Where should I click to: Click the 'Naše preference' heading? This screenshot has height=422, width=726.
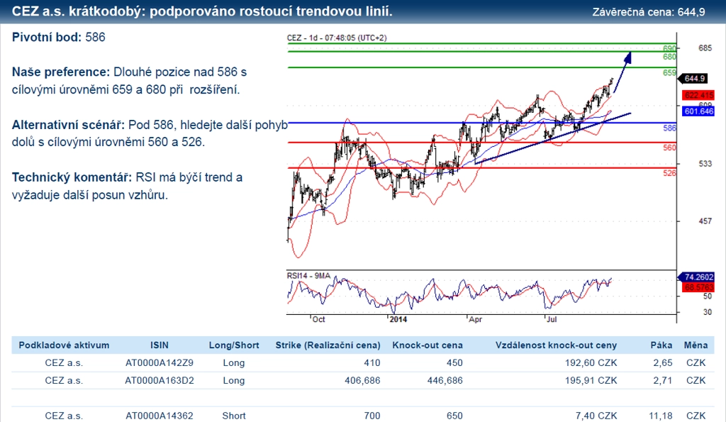pyautogui.click(x=61, y=72)
